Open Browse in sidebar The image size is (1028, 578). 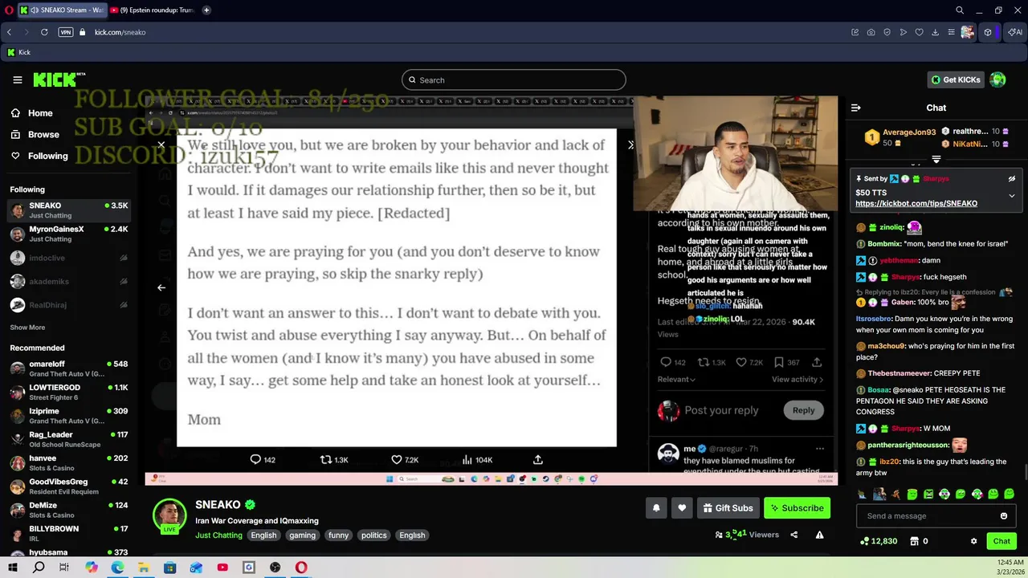point(35,134)
